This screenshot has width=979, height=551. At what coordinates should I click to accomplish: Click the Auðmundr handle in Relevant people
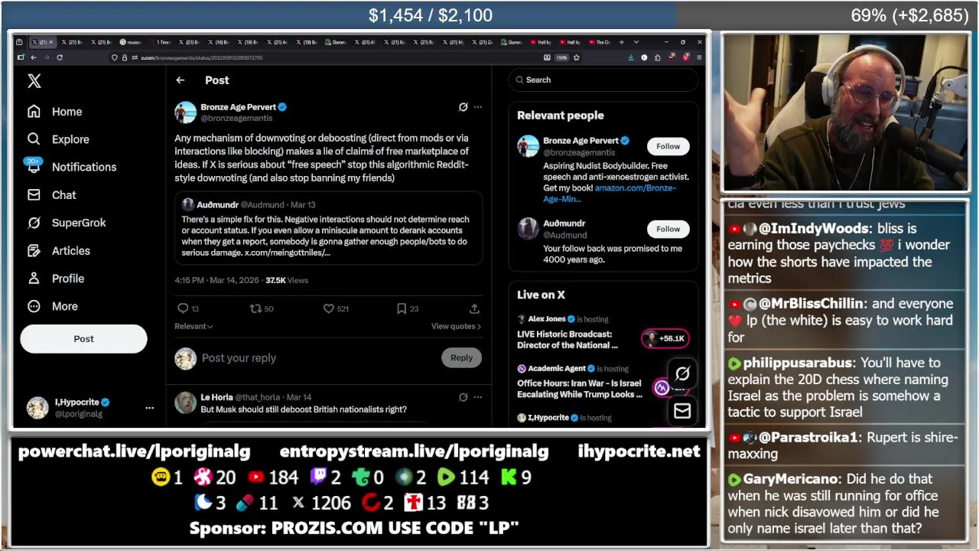565,236
